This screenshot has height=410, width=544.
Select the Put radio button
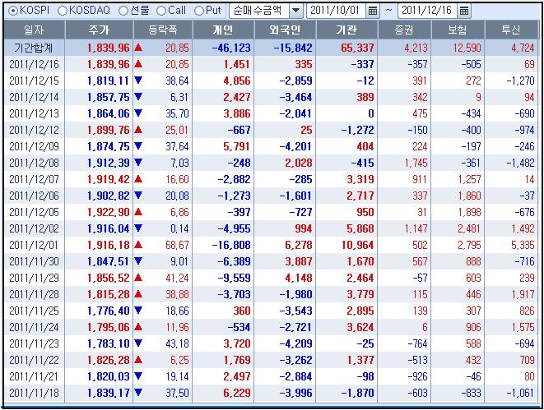[199, 11]
